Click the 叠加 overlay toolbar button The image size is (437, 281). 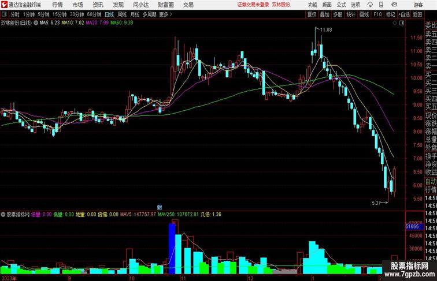pyautogui.click(x=325, y=14)
